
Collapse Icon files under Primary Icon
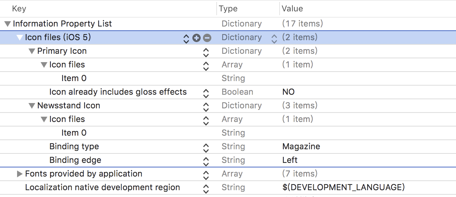44,65
